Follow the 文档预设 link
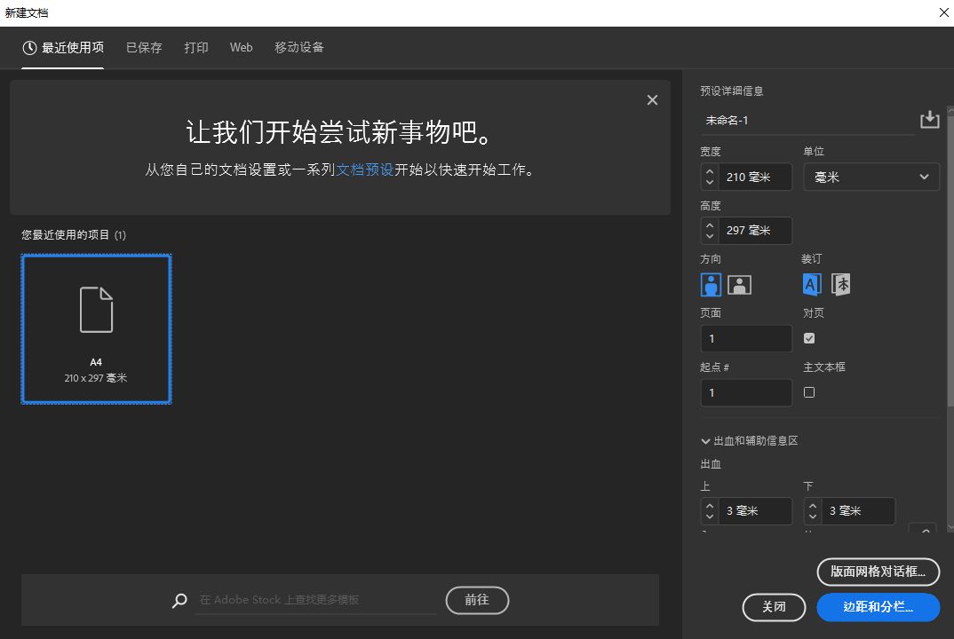Viewport: 954px width, 639px height. click(x=365, y=170)
